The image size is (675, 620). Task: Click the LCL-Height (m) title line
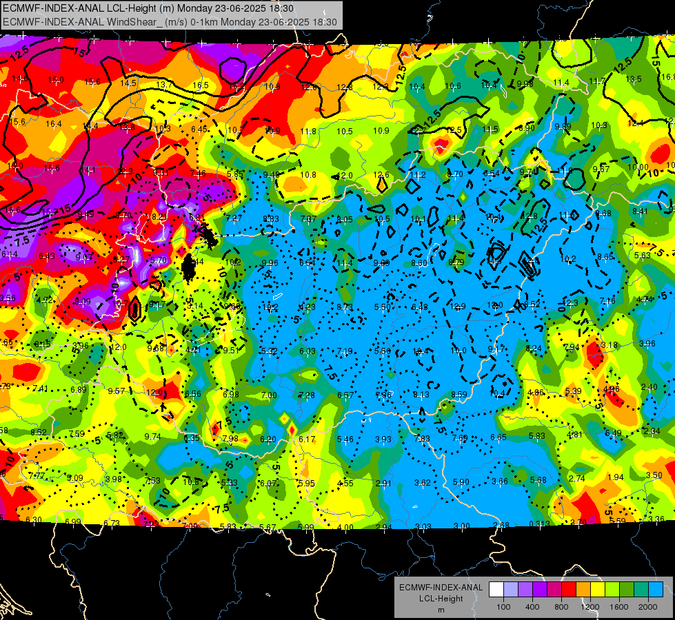[x=148, y=8]
